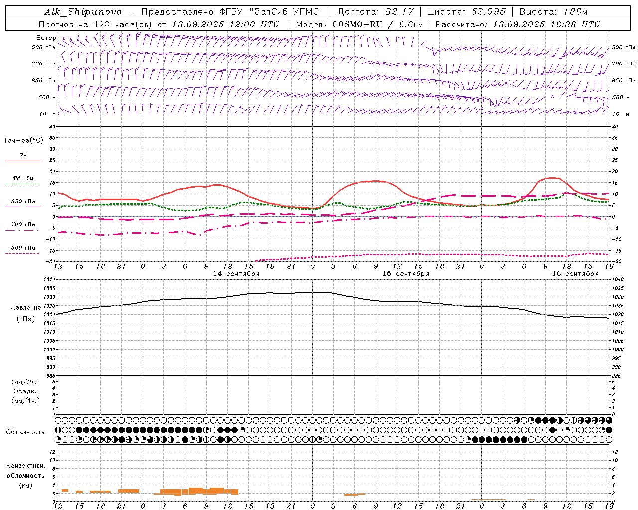Select '850 гПа' entry in temperature legend

pyautogui.click(x=23, y=202)
